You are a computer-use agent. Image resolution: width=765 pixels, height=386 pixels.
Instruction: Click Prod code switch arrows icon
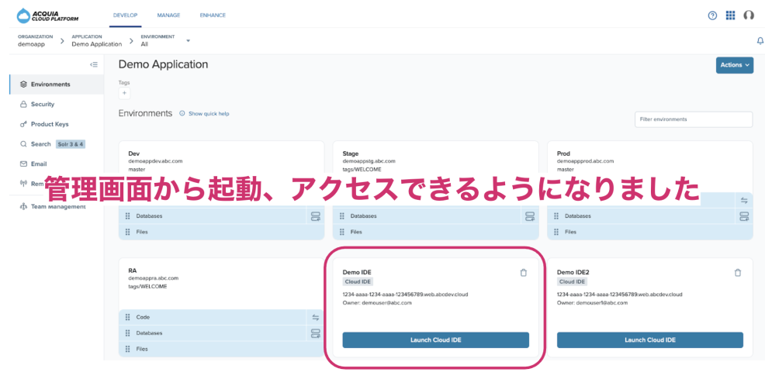pos(743,200)
